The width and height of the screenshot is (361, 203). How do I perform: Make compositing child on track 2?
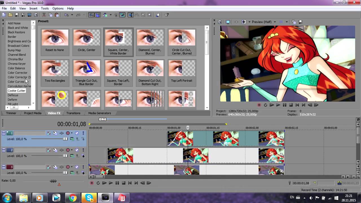(83, 156)
